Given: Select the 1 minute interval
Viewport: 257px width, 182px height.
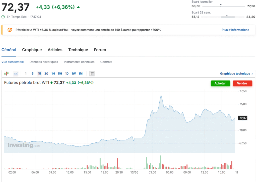Looking at the screenshot, I should [x=26, y=74].
